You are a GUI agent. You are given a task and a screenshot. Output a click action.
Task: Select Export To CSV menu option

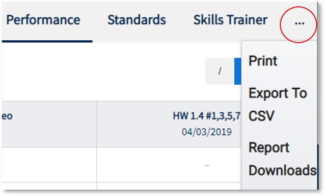coord(278,104)
